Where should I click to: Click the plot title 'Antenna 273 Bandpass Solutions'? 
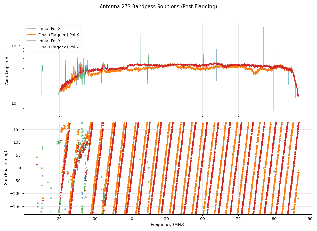[158, 7]
